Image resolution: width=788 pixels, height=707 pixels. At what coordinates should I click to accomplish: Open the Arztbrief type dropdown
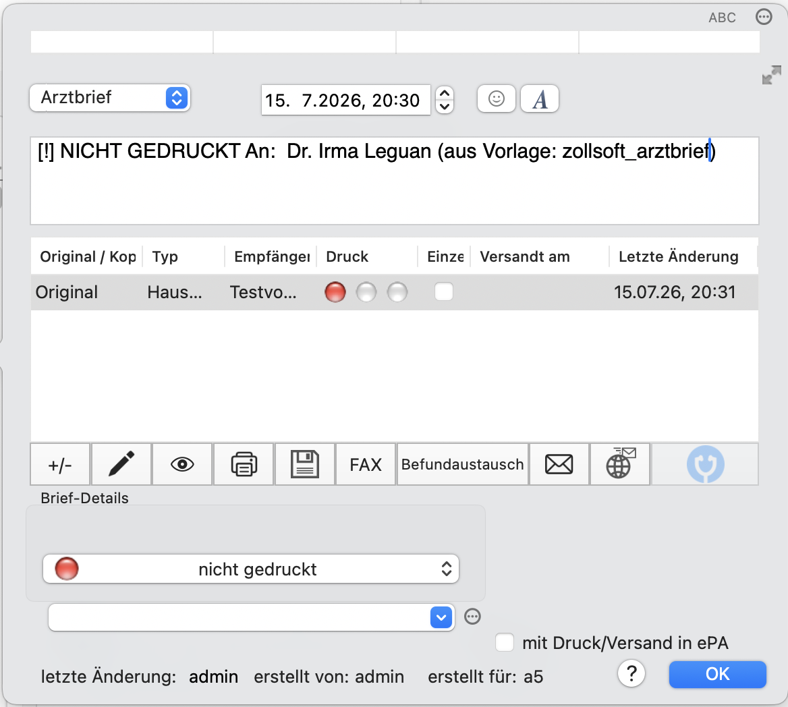[x=109, y=98]
